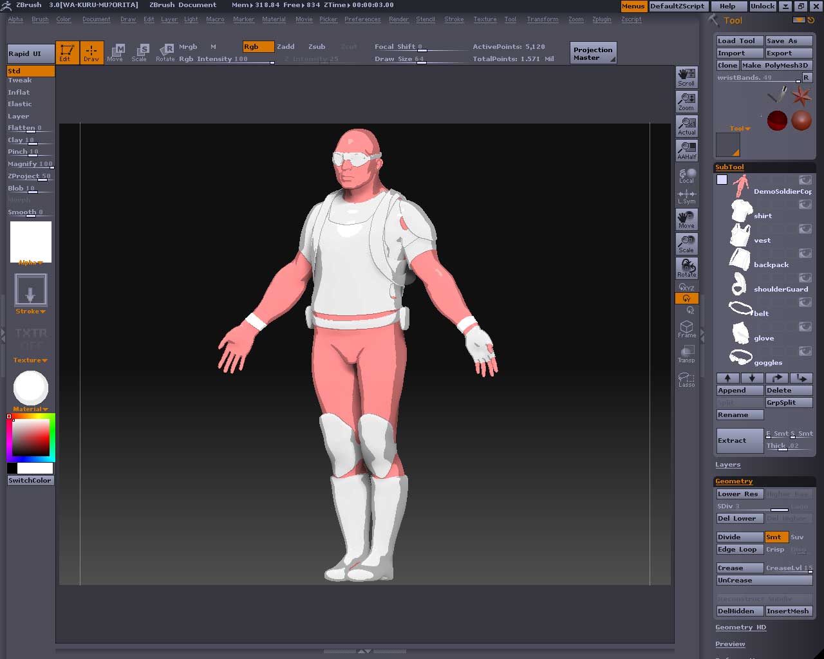Activate the Draw mode button

coord(92,52)
